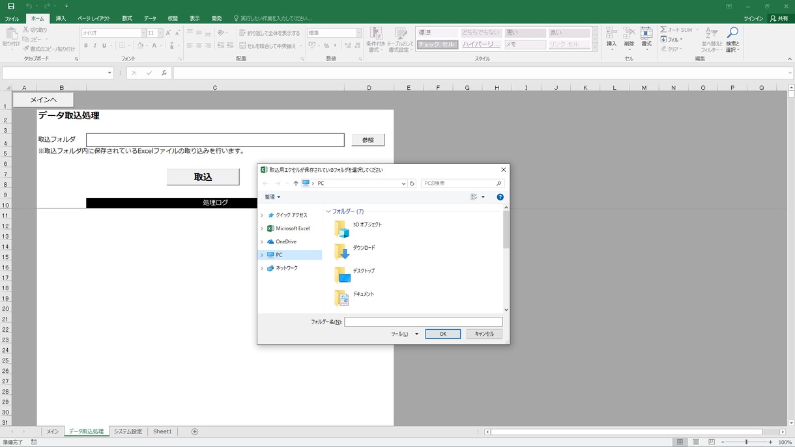The height and width of the screenshot is (447, 795).
Task: Click the Decrease Font Size icon
Action: click(x=177, y=33)
